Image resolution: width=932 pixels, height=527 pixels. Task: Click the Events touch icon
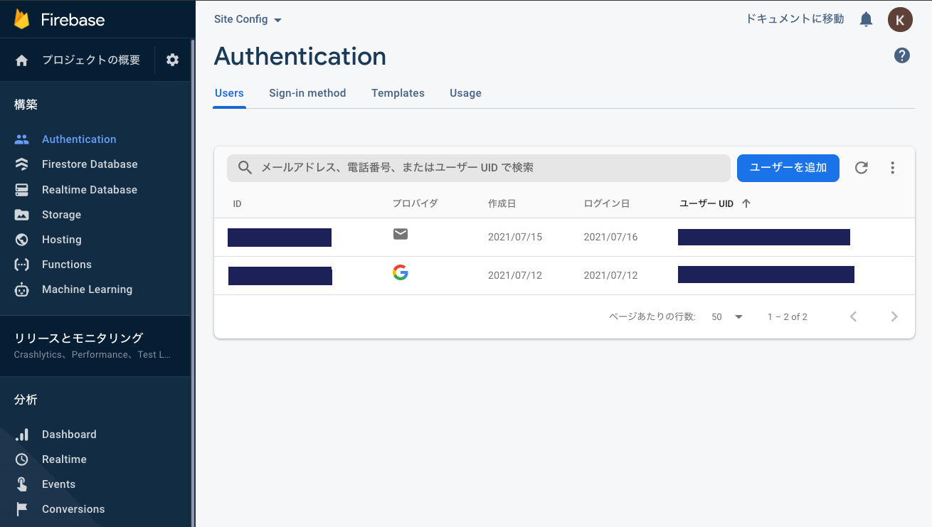[22, 484]
